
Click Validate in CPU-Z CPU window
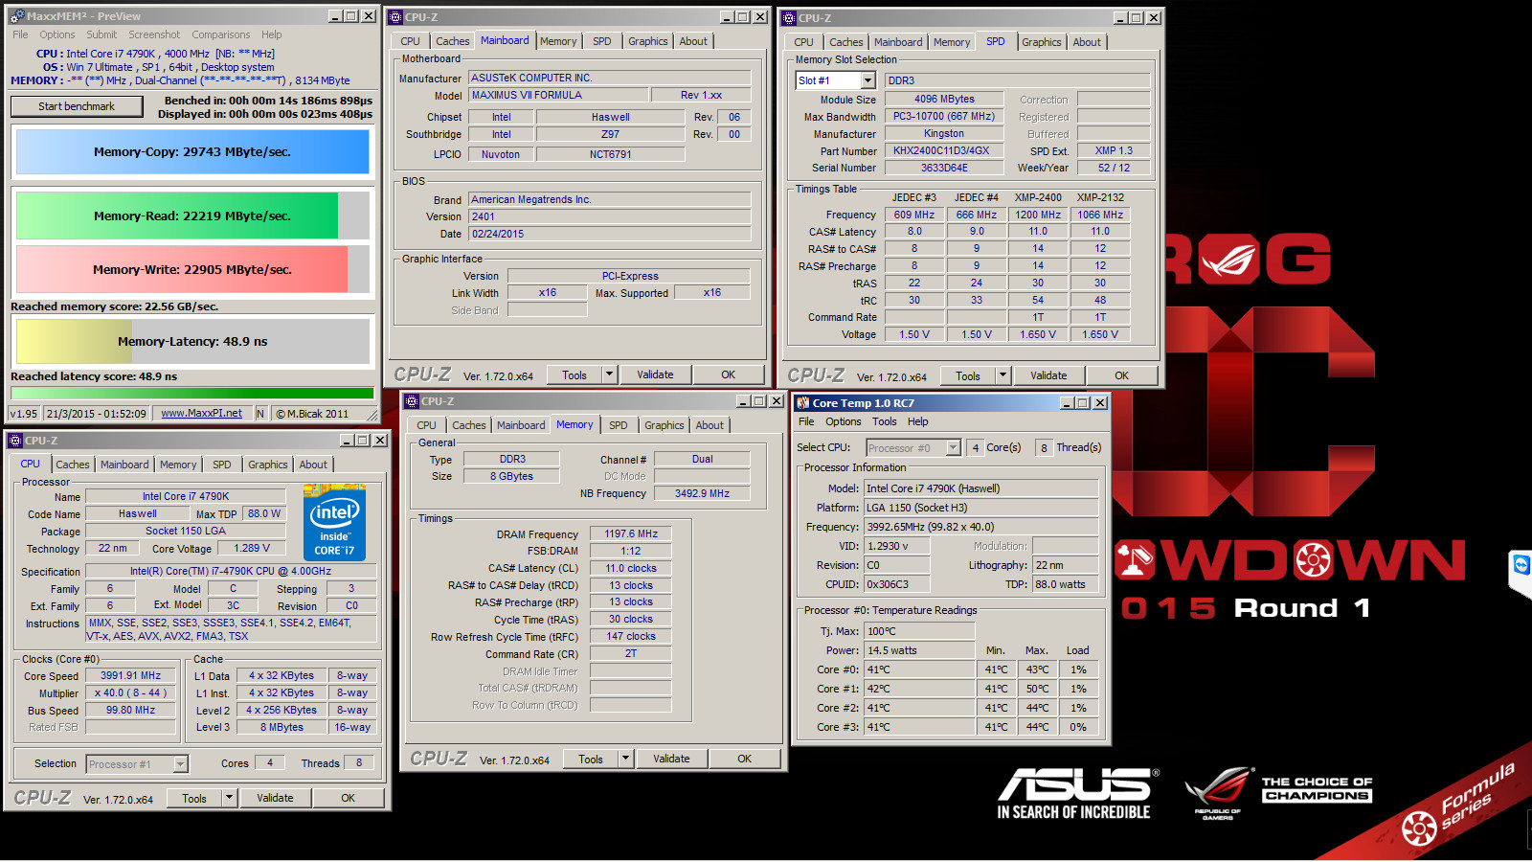275,798
